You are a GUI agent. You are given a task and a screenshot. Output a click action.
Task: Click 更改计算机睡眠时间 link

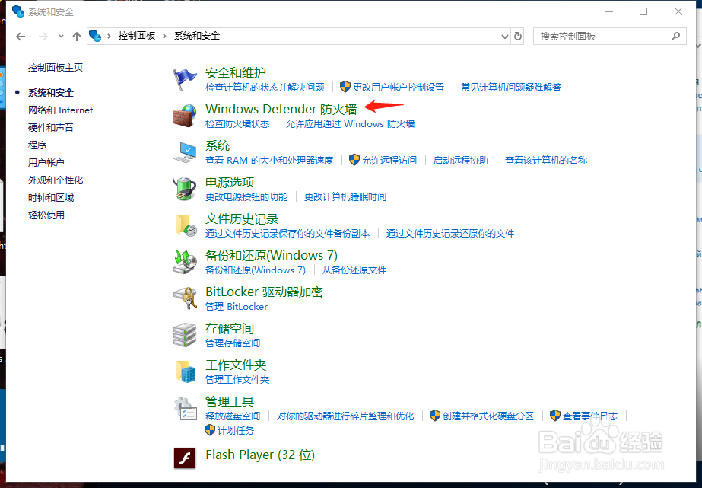(345, 196)
